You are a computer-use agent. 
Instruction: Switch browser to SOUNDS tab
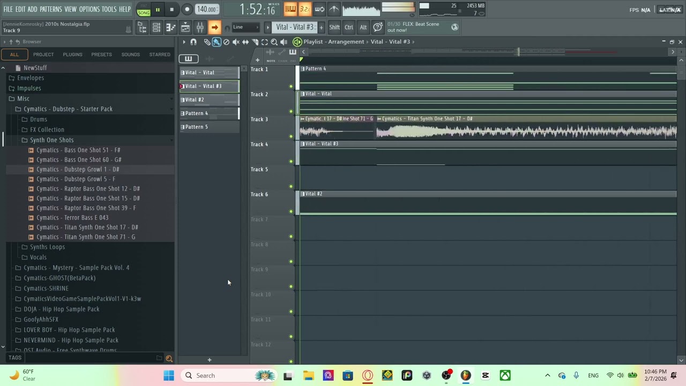click(x=130, y=54)
